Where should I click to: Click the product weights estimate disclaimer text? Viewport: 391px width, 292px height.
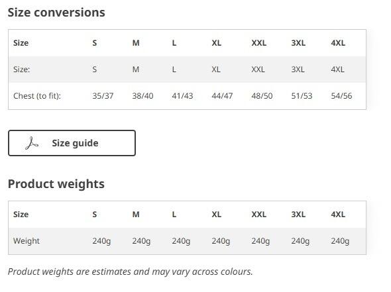click(131, 271)
